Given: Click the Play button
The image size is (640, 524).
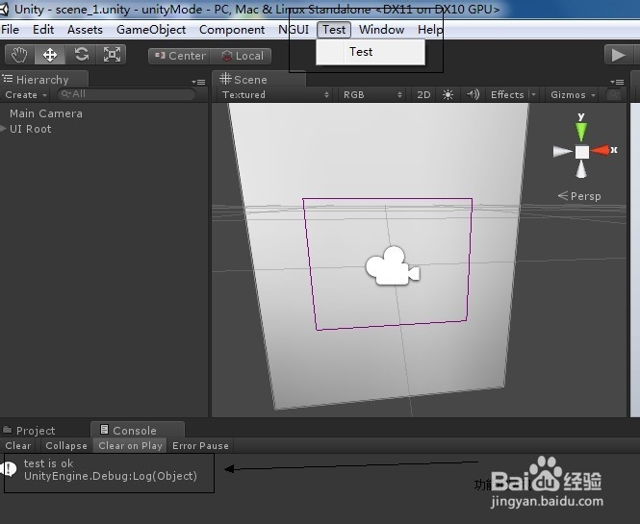Looking at the screenshot, I should click(619, 55).
